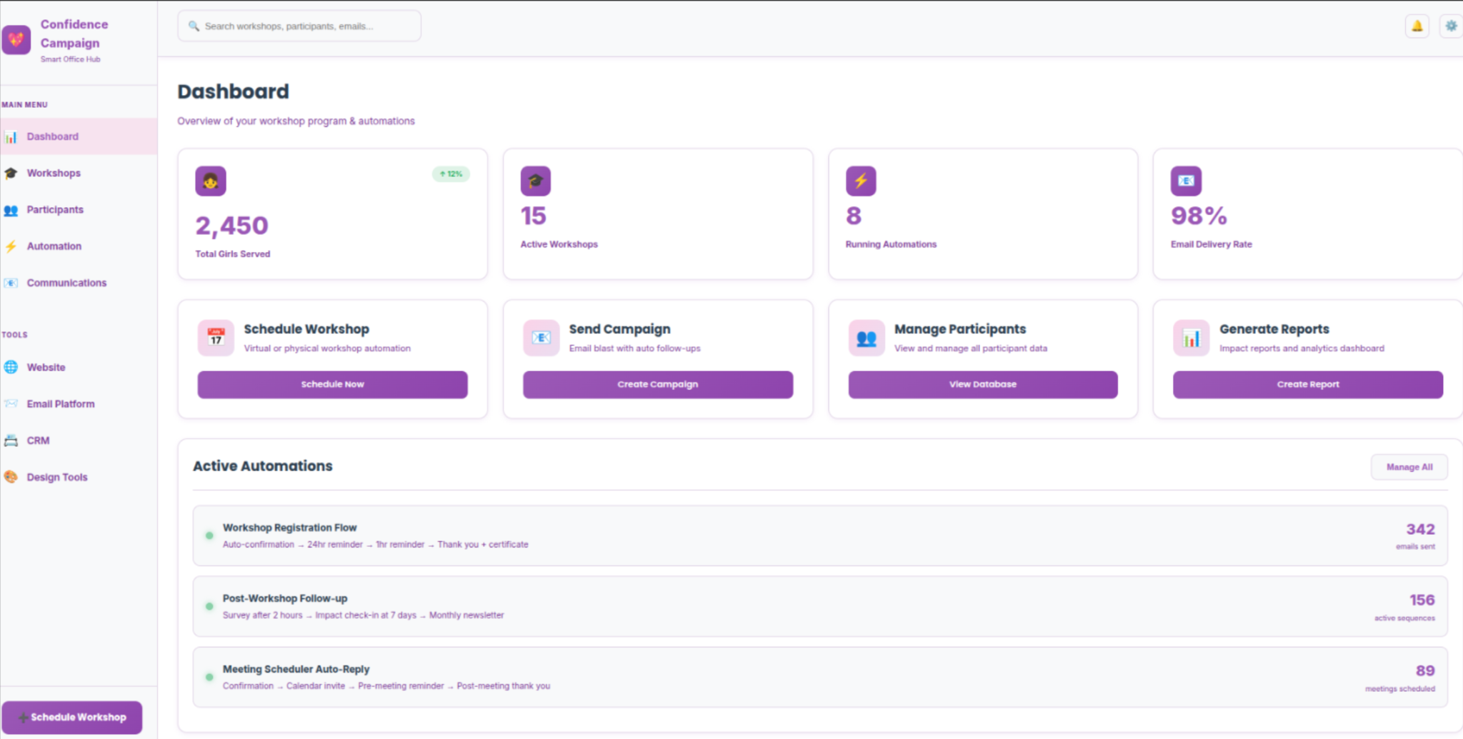Open the Workshop Registration Flow automation
The image size is (1463, 739).
(820, 536)
